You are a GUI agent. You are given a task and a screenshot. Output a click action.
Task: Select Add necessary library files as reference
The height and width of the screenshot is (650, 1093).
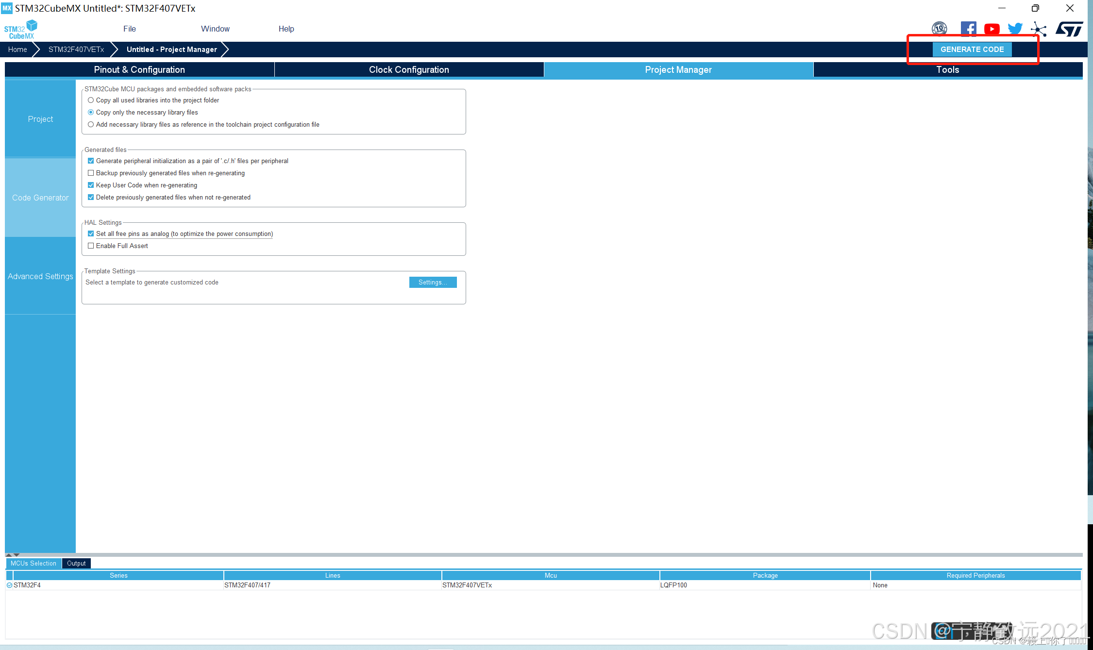pos(91,125)
